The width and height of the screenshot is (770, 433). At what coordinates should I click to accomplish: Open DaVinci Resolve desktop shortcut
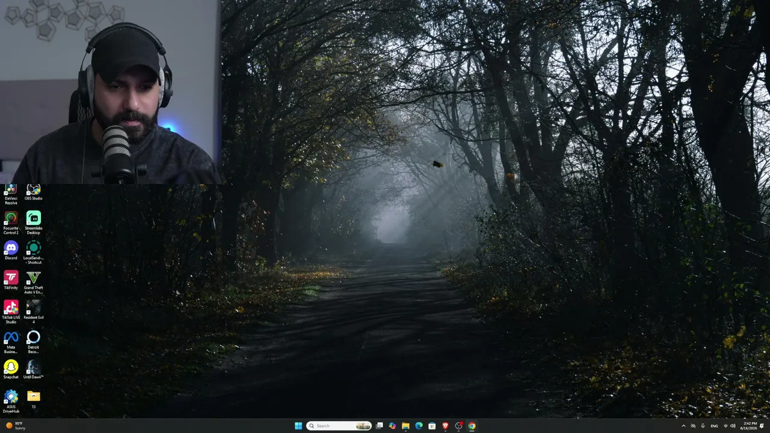tap(11, 195)
